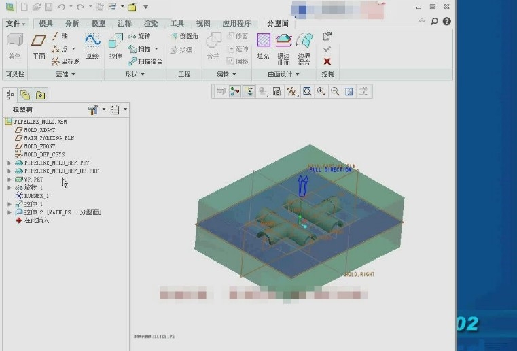517x351 pixels.
Task: Select the 扫描 sweep tool
Action: point(139,48)
